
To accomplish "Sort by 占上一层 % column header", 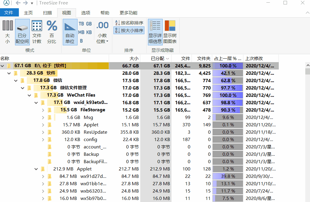I will point(227,59).
